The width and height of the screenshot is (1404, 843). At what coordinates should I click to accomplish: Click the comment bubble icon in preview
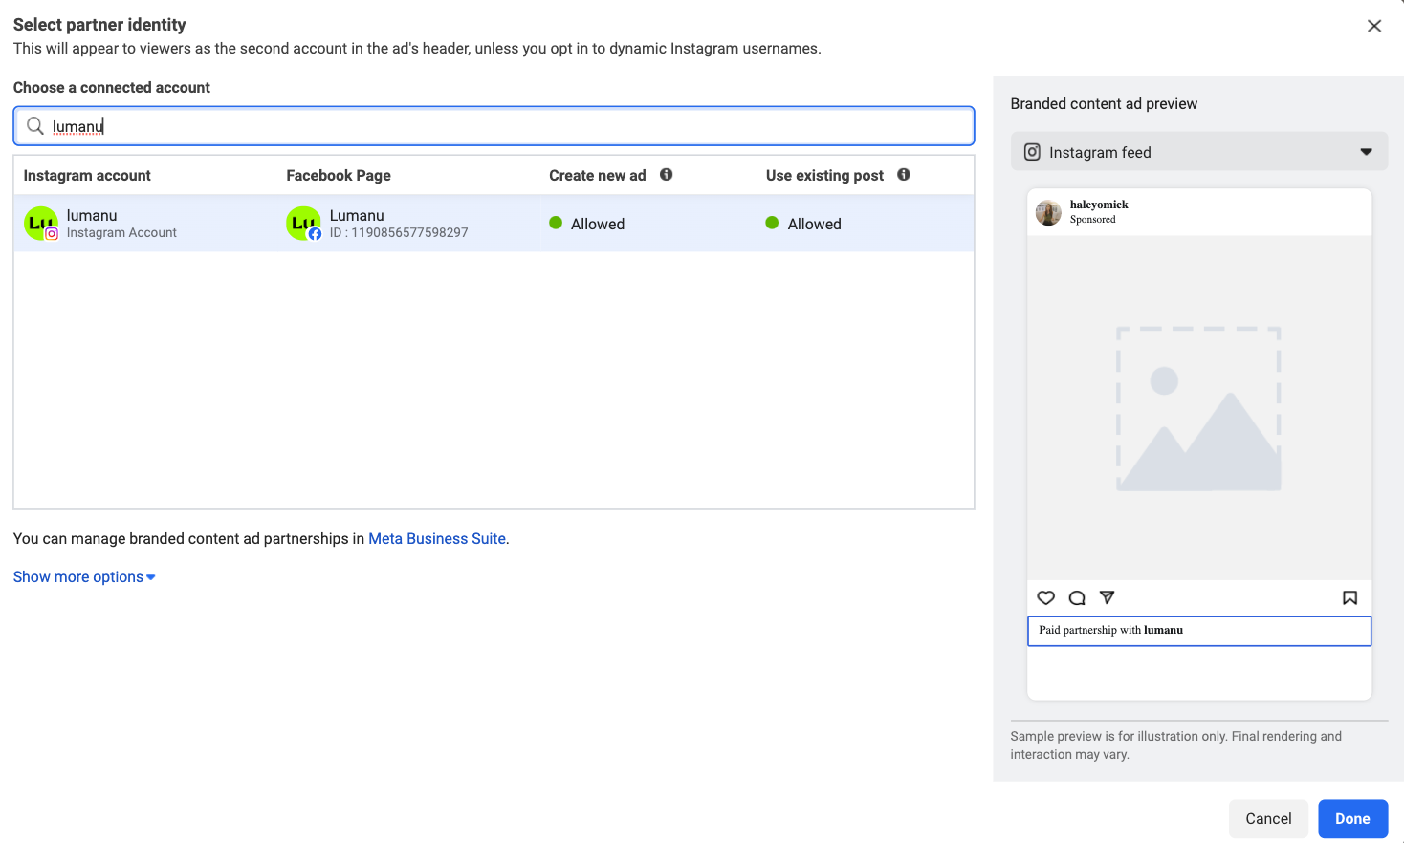[1077, 598]
